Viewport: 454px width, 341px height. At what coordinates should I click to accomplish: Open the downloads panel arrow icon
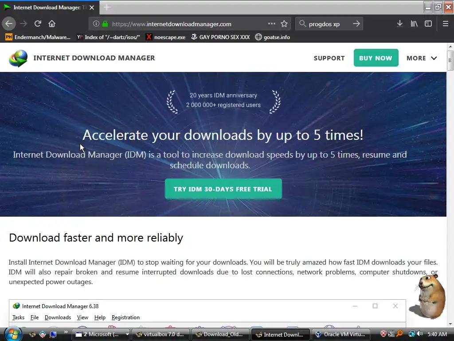click(399, 24)
